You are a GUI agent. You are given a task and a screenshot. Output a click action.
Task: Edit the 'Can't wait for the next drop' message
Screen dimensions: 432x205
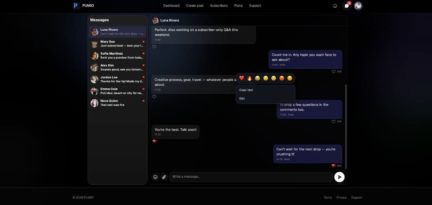[x=339, y=166]
